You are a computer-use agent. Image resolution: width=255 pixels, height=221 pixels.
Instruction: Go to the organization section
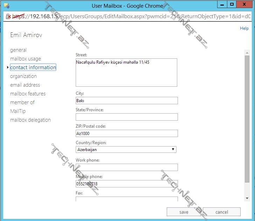coord(23,76)
